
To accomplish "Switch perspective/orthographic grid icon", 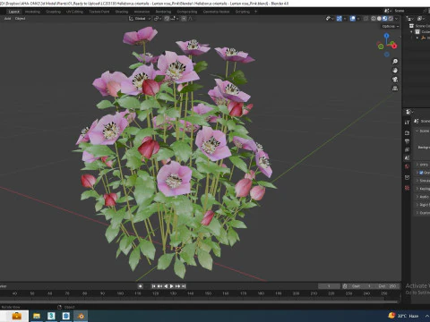I will pos(395,89).
